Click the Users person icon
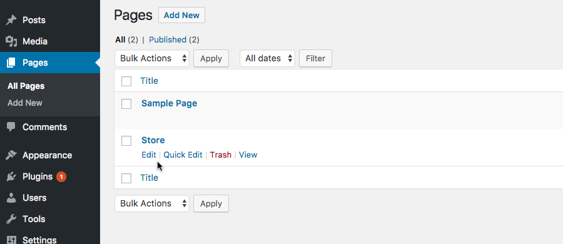Image resolution: width=563 pixels, height=244 pixels. 11,198
